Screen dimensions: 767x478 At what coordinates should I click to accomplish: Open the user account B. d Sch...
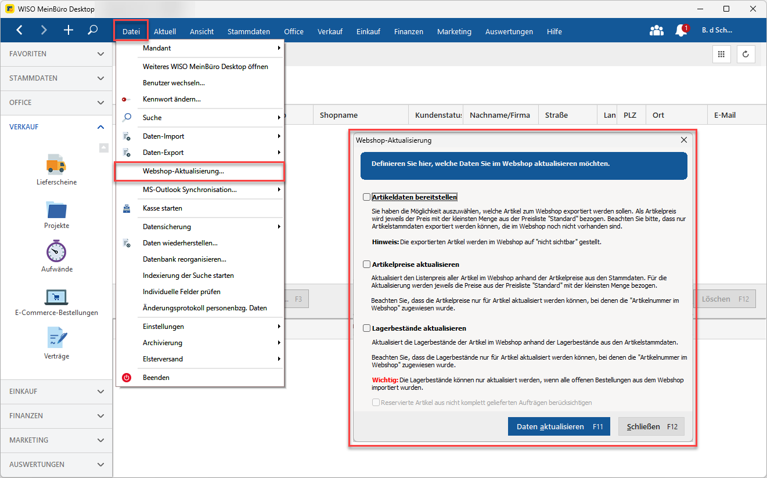point(717,31)
